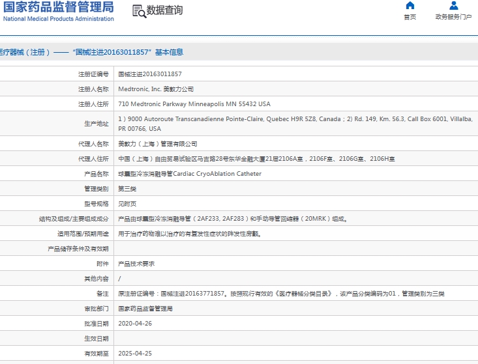The image size is (478, 364).
Task: Select Medtronic, Inc. 美敦力公司 cell
Action: 156,89
